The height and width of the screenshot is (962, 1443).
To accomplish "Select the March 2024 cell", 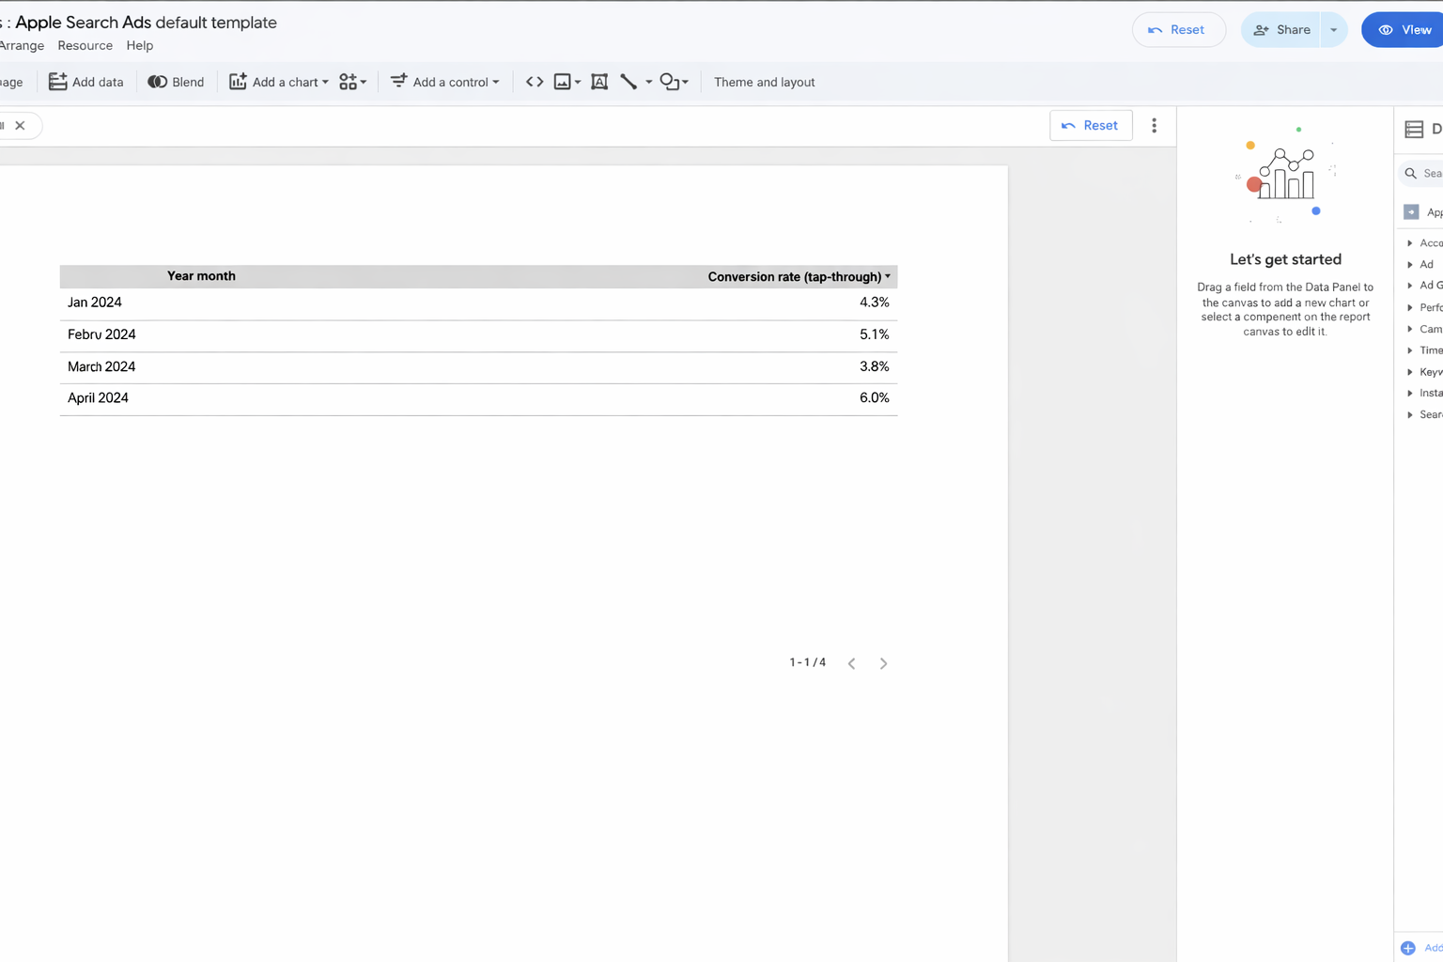I will click(101, 366).
